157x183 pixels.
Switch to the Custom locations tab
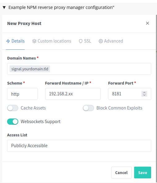click(52, 41)
